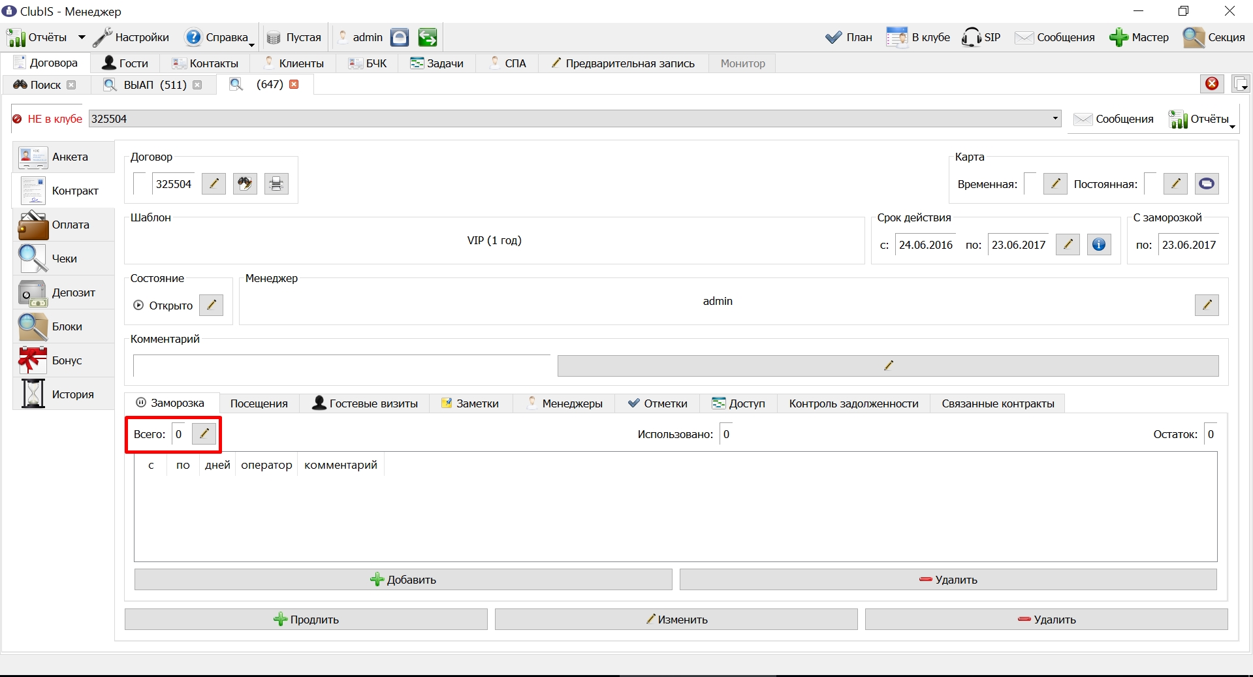Open Справка help menu
1253x677 pixels.
219,37
